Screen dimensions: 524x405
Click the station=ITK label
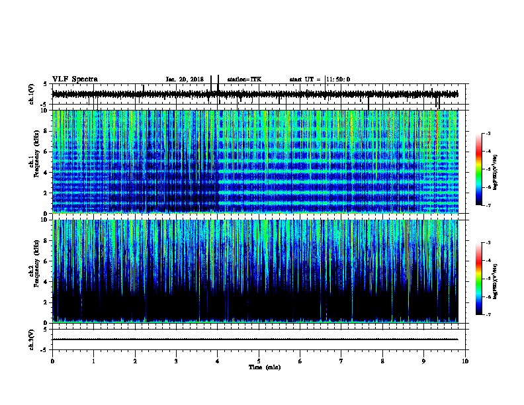[x=244, y=79]
